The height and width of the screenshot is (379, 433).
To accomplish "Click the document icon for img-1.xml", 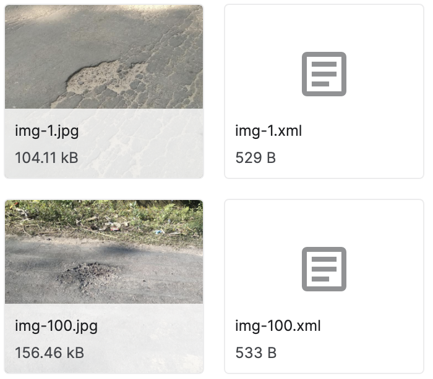I will click(x=324, y=74).
